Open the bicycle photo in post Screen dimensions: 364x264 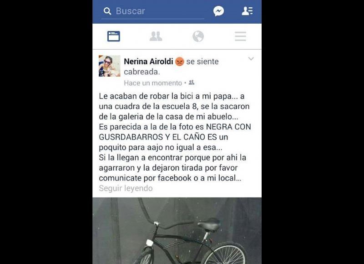(x=177, y=231)
